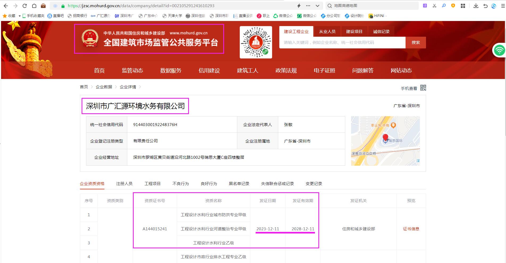Open 电子证照 from the red navigation bar
The height and width of the screenshot is (263, 506).
click(x=324, y=70)
